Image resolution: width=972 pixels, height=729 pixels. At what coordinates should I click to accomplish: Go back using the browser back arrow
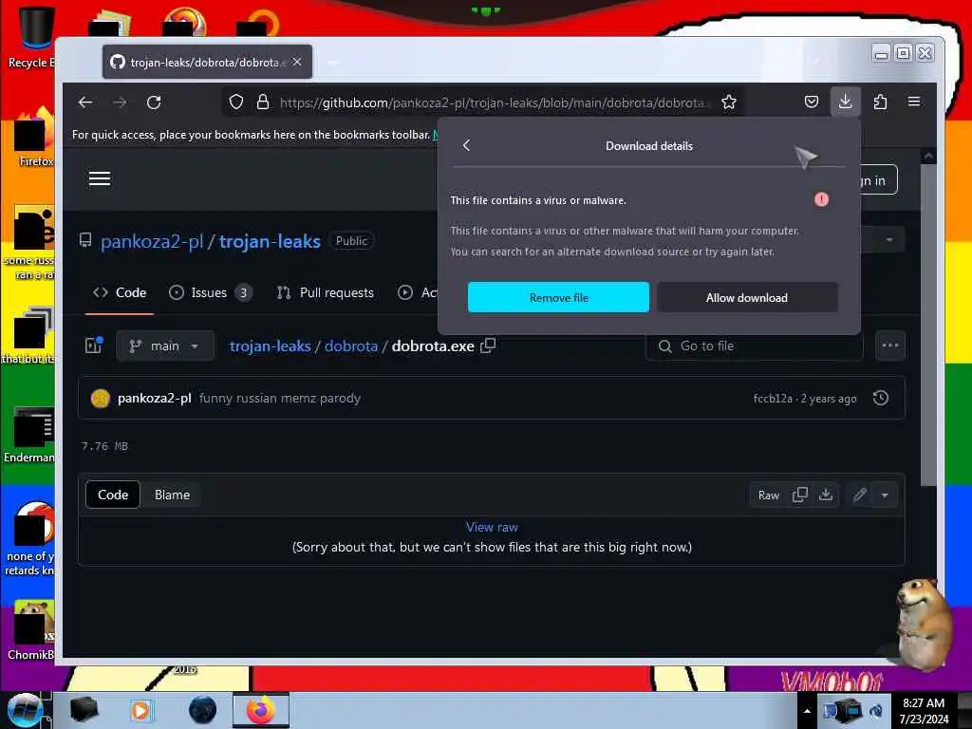coord(85,103)
